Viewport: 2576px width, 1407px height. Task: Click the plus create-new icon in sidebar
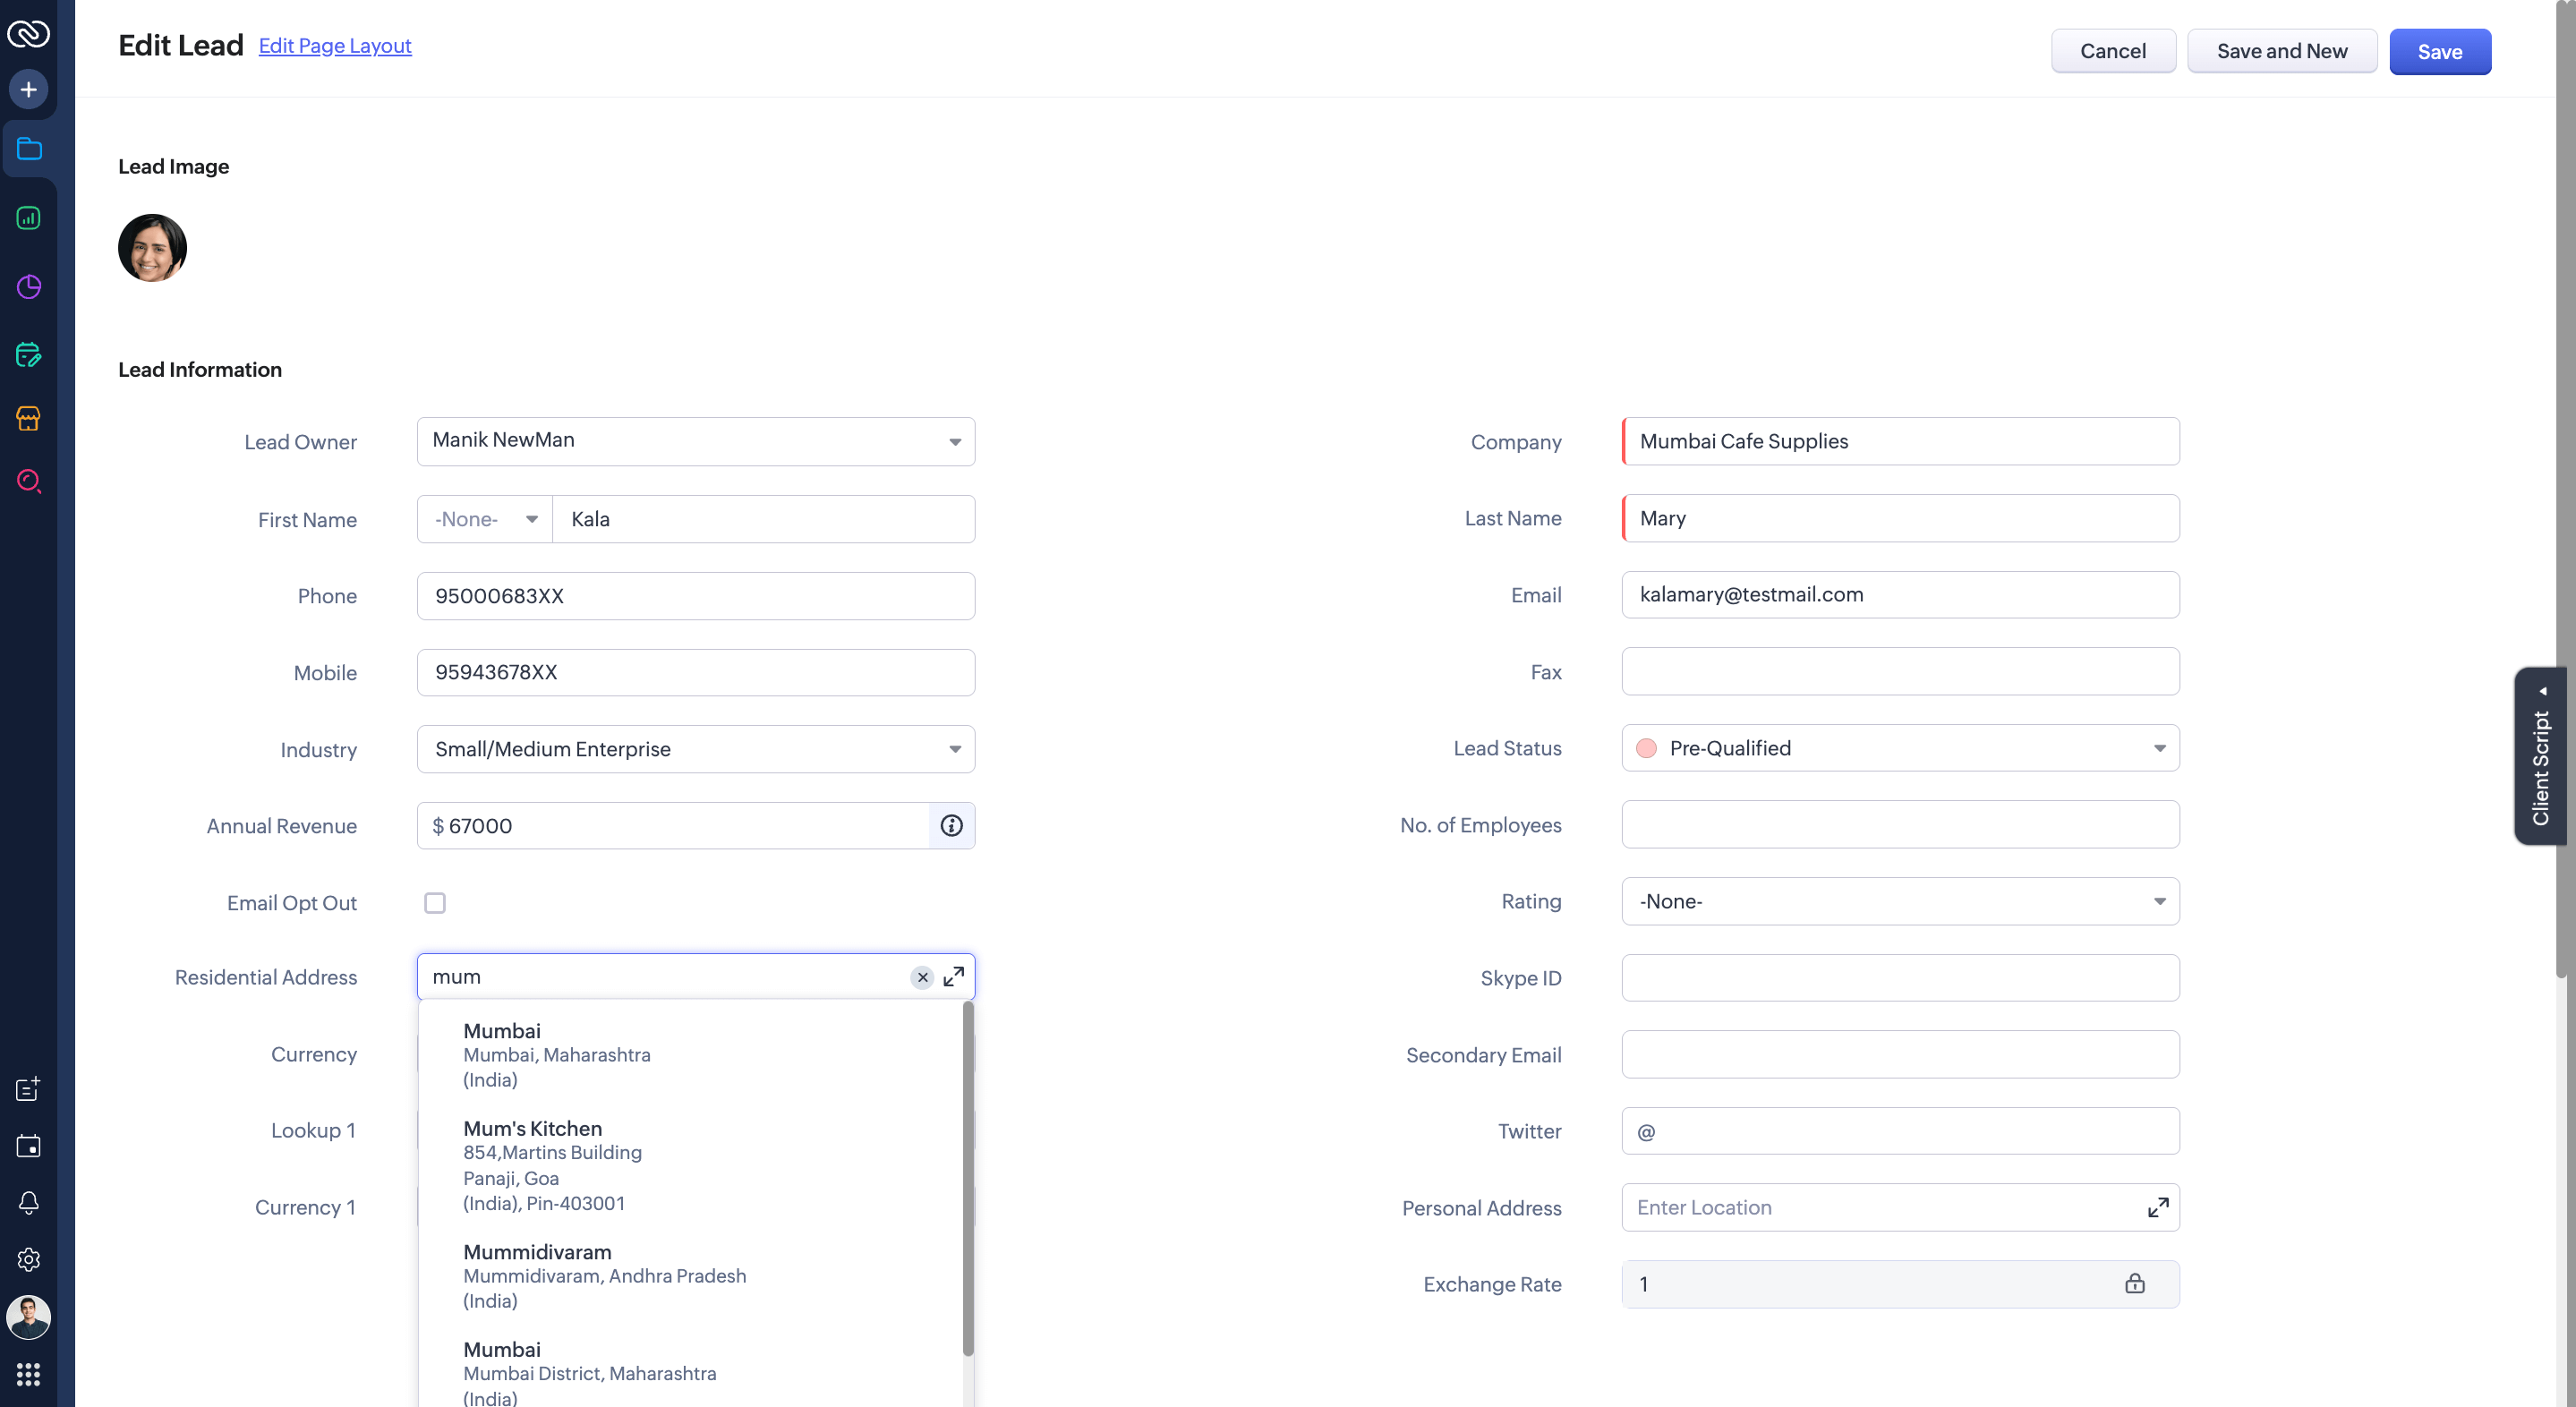pyautogui.click(x=29, y=90)
